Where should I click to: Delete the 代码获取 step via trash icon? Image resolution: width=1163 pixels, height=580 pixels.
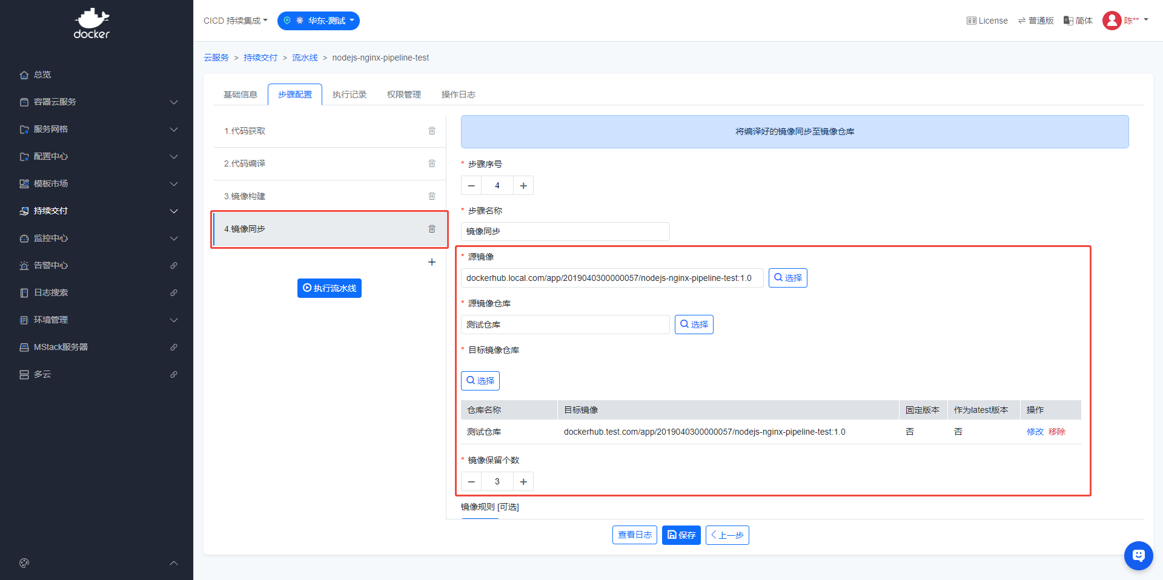[432, 131]
